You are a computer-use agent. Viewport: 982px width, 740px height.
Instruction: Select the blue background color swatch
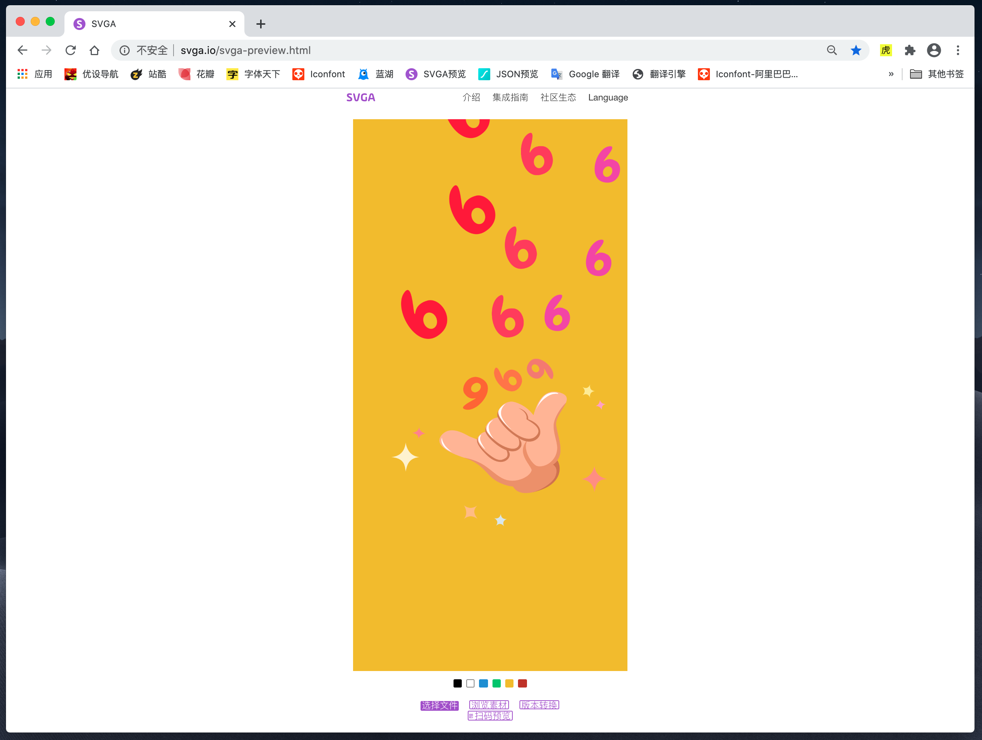pyautogui.click(x=484, y=683)
